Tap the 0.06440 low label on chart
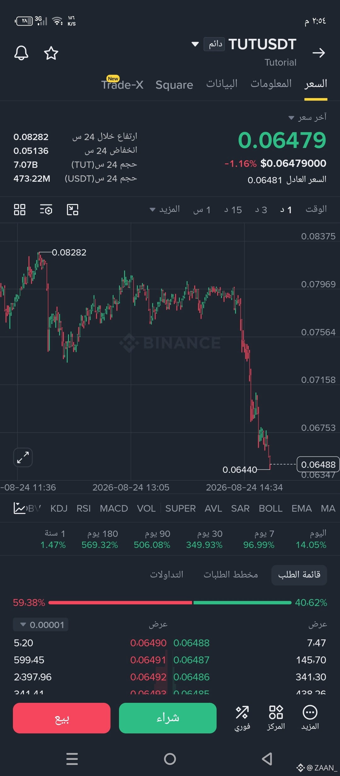Viewport: 340px width, 776px height. point(240,470)
